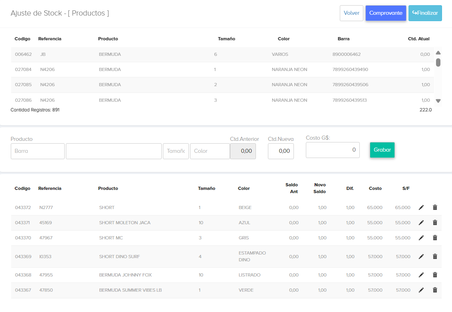Click the VERDE color cell
This screenshot has width=452, height=312.
point(246,290)
